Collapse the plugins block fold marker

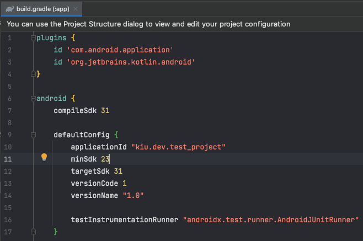(33, 38)
